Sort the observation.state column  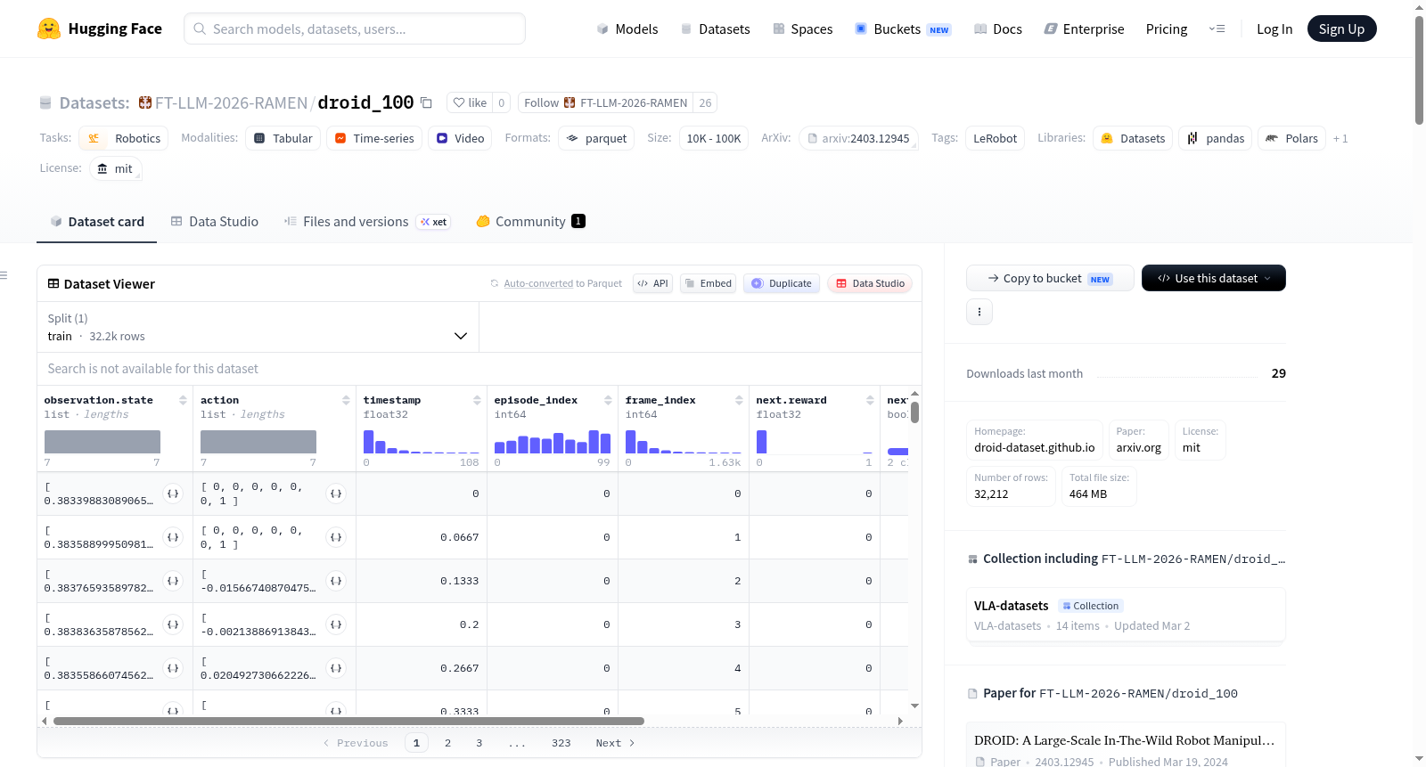click(x=183, y=400)
